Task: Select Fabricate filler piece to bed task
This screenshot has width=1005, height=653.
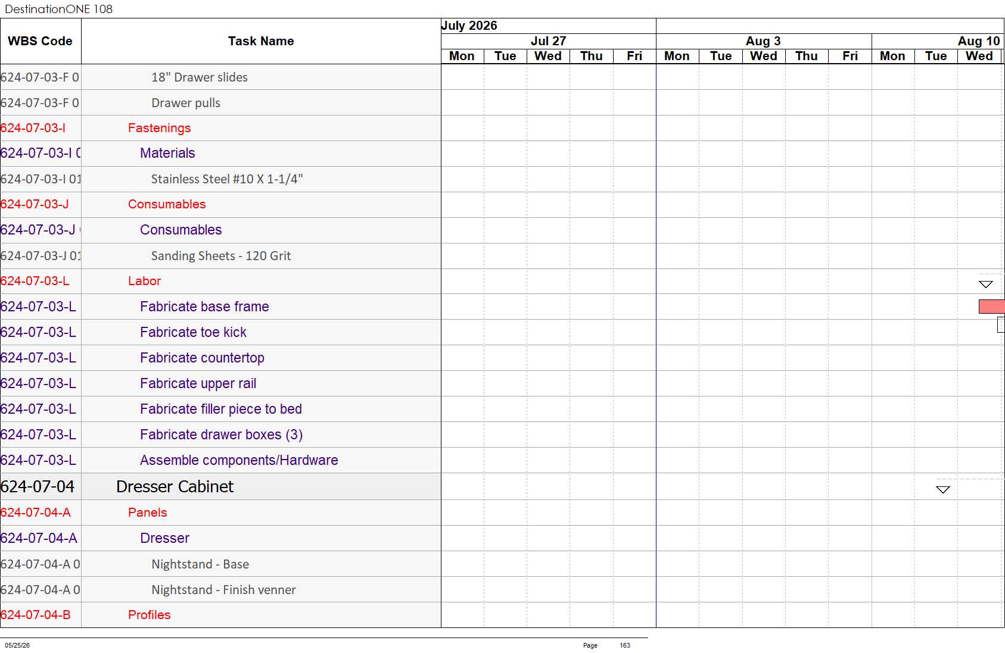Action: click(x=221, y=409)
